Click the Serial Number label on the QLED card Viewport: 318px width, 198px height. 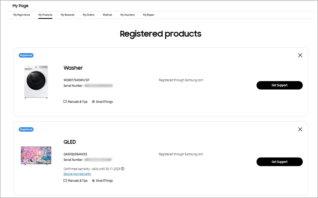tap(73, 160)
